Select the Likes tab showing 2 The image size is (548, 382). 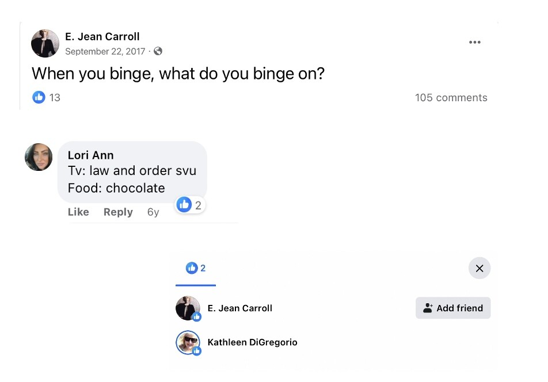pyautogui.click(x=196, y=268)
